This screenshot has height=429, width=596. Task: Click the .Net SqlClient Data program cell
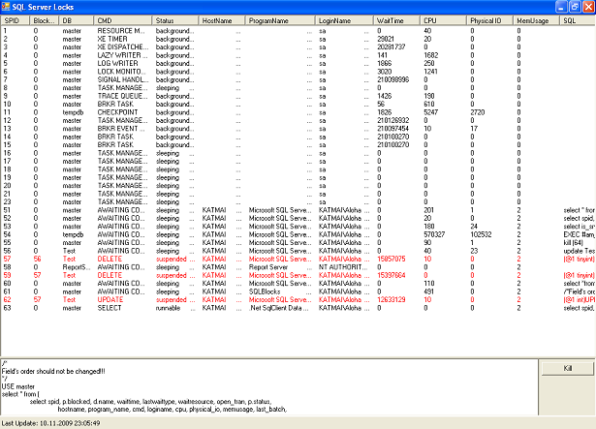coord(278,308)
